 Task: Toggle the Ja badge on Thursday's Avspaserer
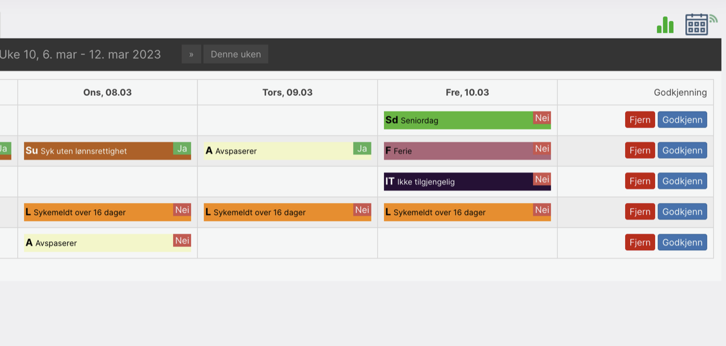click(x=362, y=149)
